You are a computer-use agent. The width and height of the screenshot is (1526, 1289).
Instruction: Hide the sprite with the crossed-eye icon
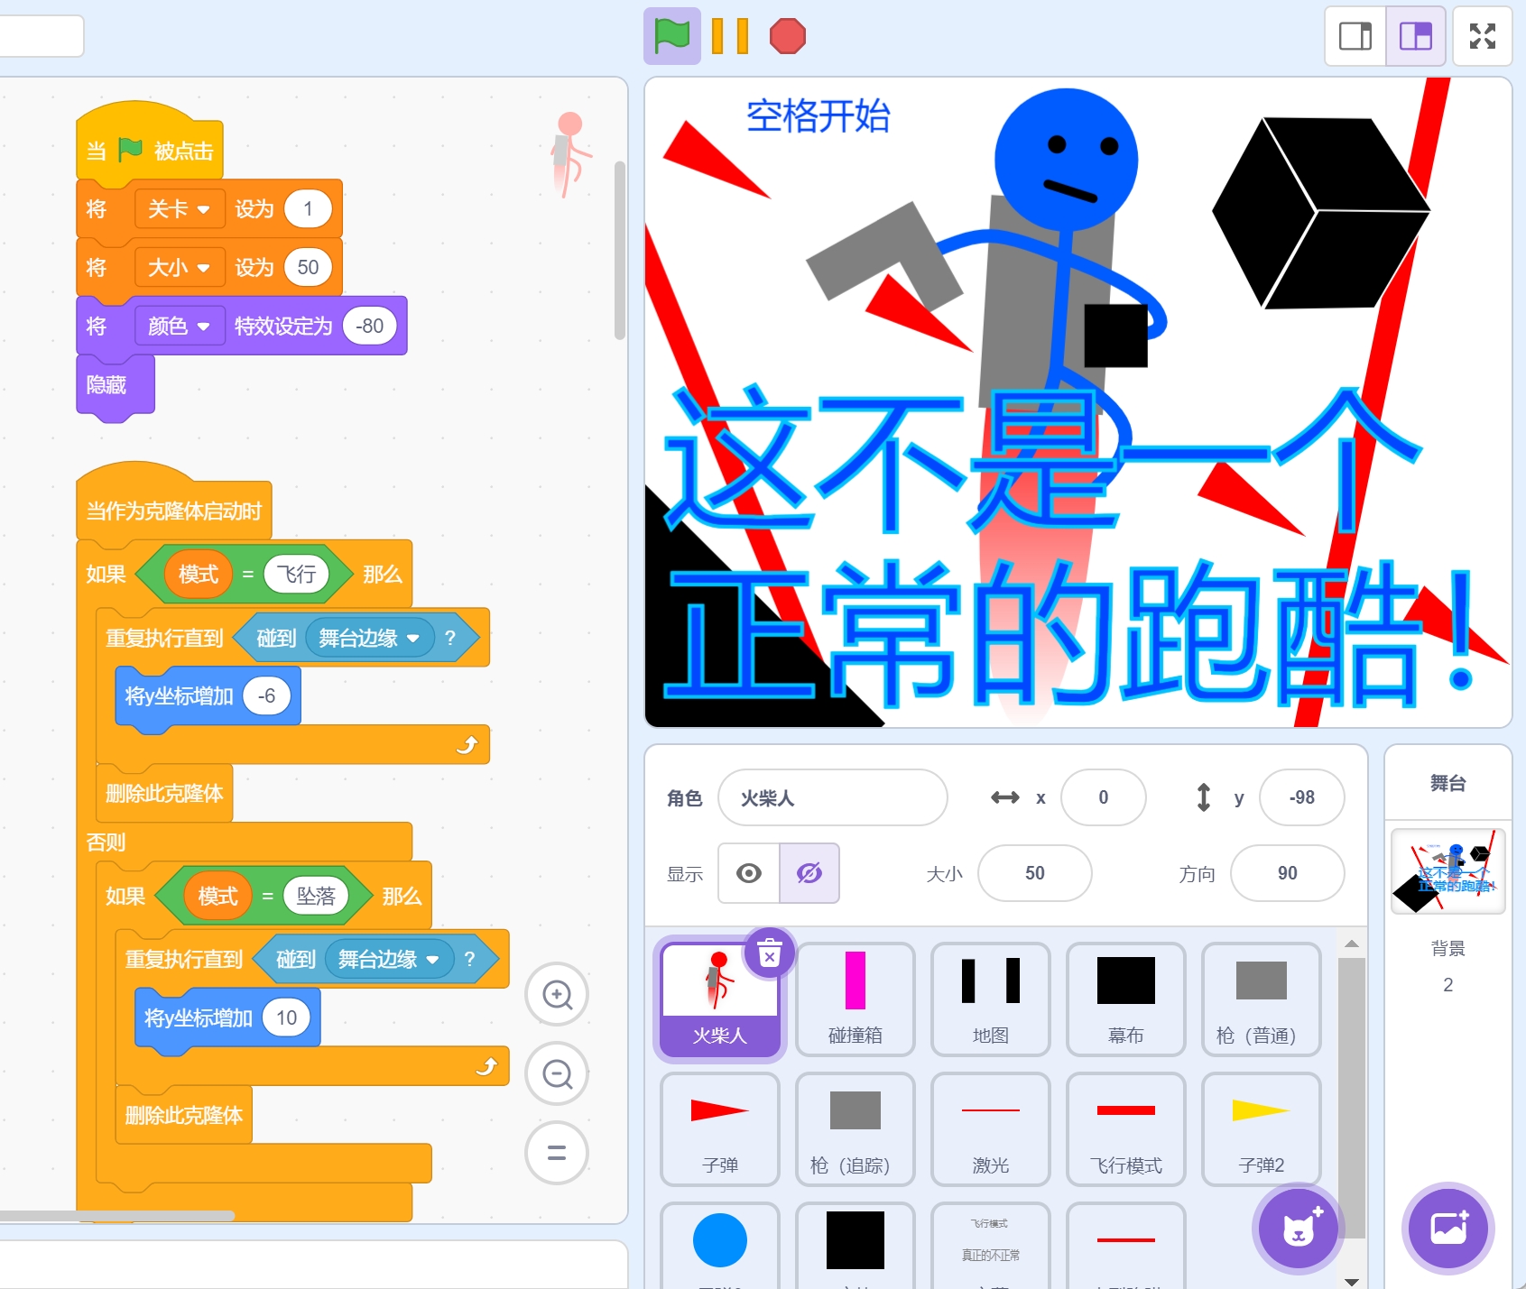(x=809, y=873)
